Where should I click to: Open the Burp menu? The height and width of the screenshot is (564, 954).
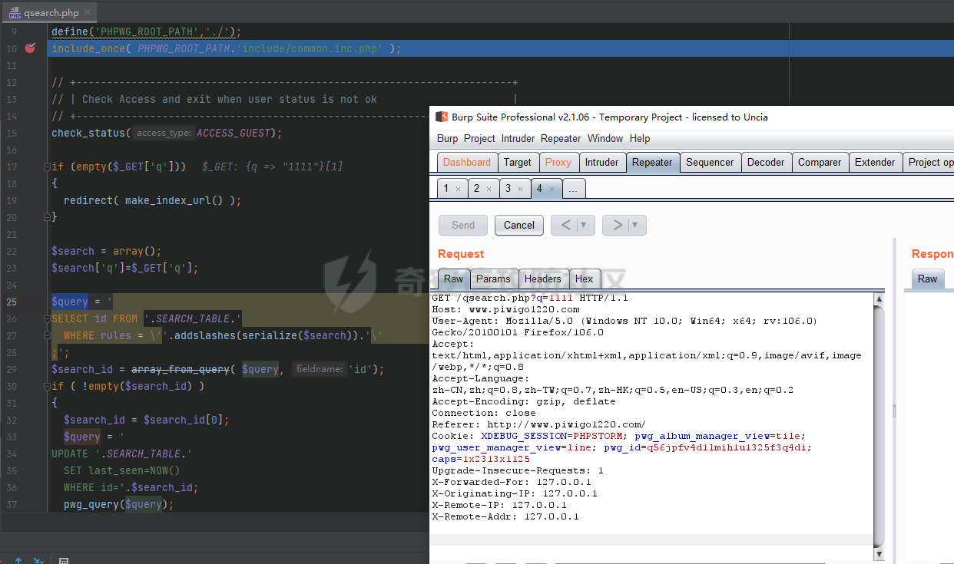tap(447, 138)
